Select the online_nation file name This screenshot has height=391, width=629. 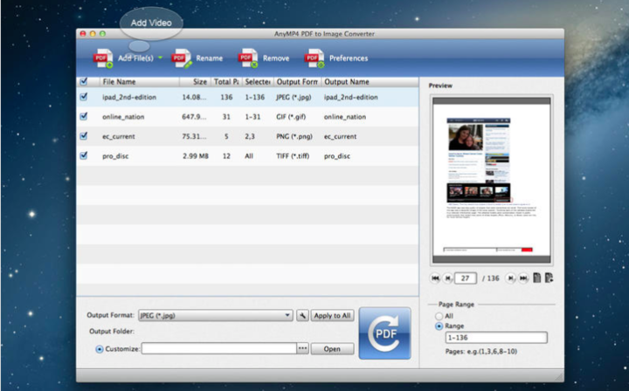(123, 117)
